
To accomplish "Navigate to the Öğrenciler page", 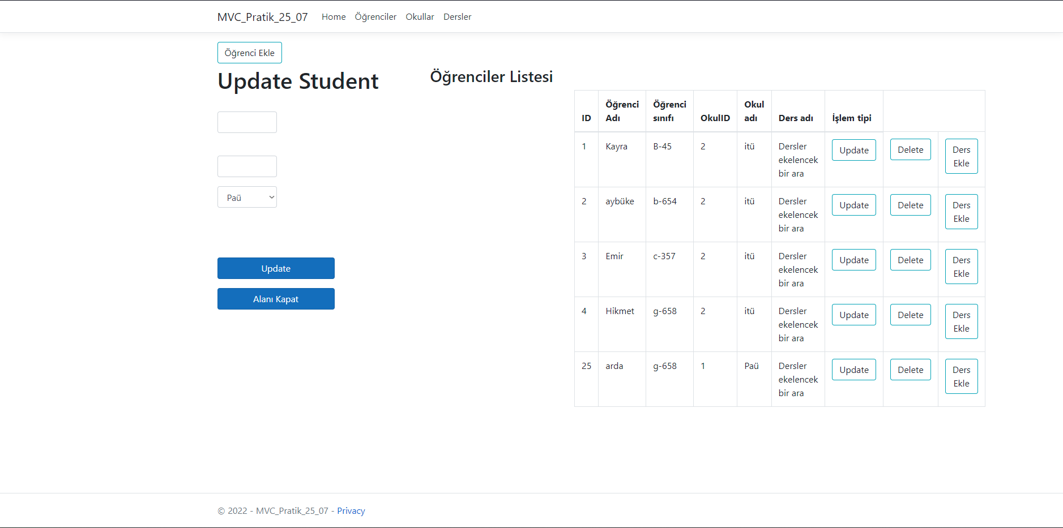I will pos(375,16).
